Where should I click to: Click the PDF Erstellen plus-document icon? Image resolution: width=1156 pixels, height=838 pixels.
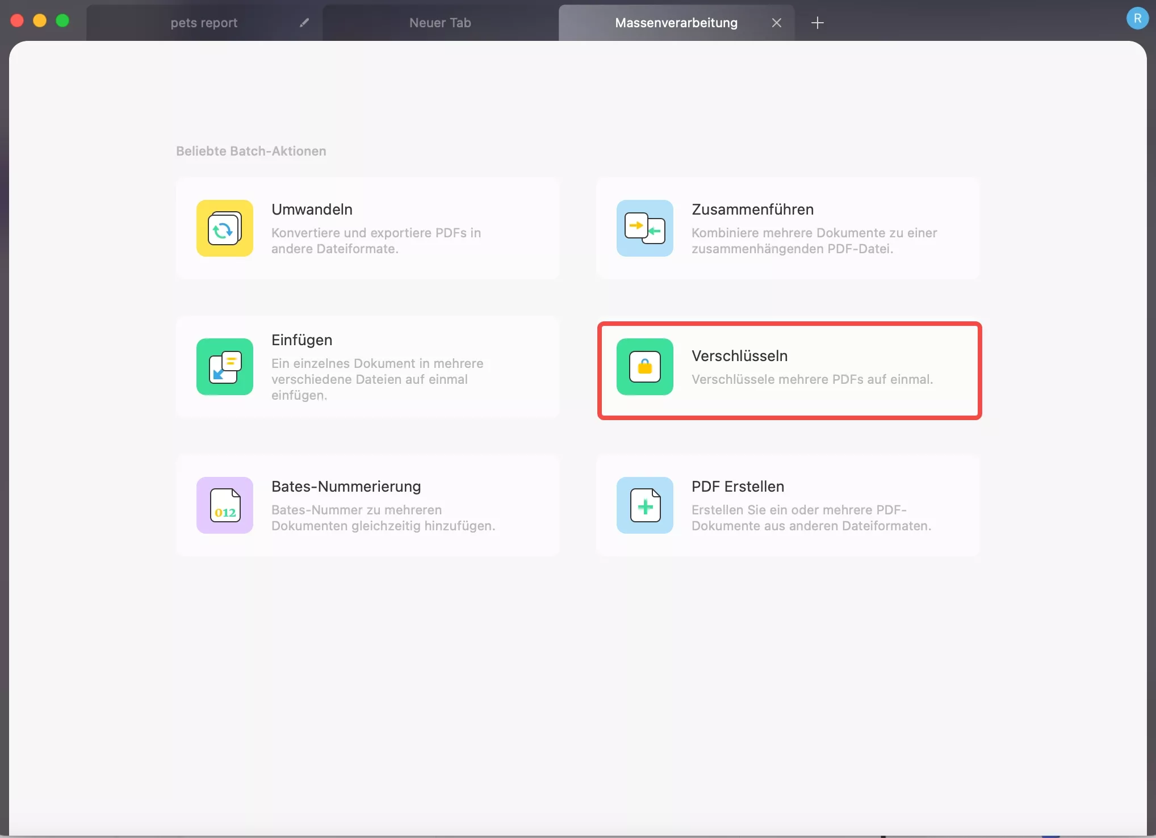tap(645, 505)
